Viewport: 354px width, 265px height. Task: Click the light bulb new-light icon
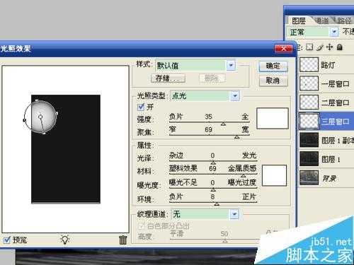[65, 240]
